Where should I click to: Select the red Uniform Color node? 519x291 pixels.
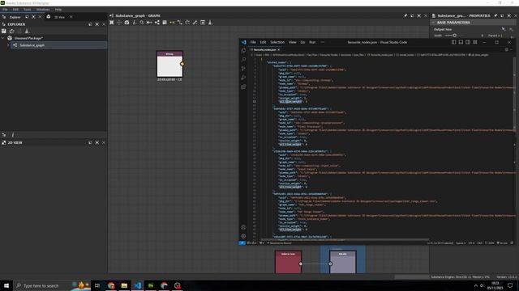coord(289,262)
